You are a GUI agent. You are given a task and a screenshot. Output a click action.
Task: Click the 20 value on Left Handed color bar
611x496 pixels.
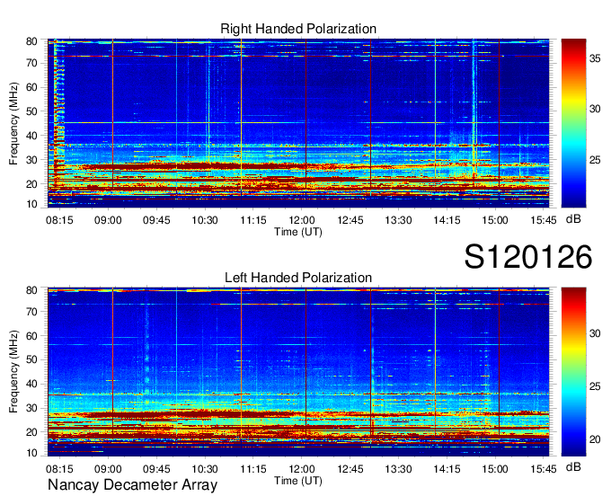595,440
